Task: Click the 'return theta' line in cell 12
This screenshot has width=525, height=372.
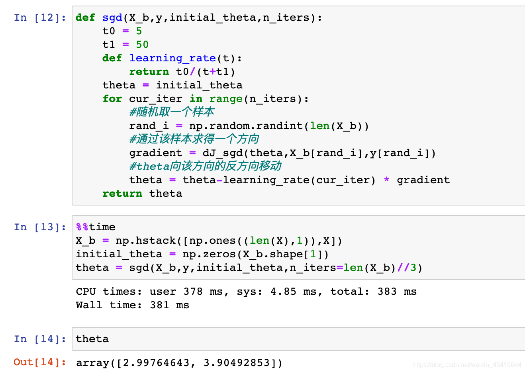Action: pos(142,194)
